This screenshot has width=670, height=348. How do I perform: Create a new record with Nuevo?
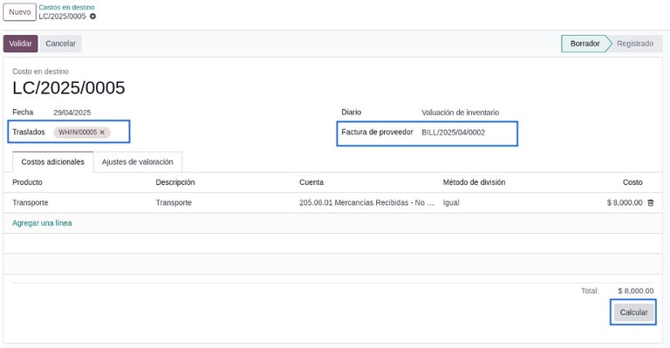coord(20,12)
